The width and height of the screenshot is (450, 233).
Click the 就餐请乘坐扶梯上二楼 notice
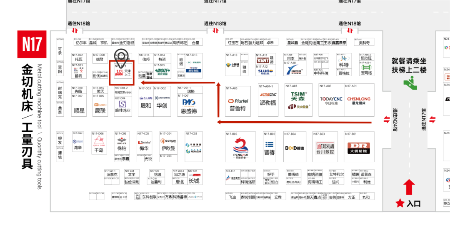[409, 65]
